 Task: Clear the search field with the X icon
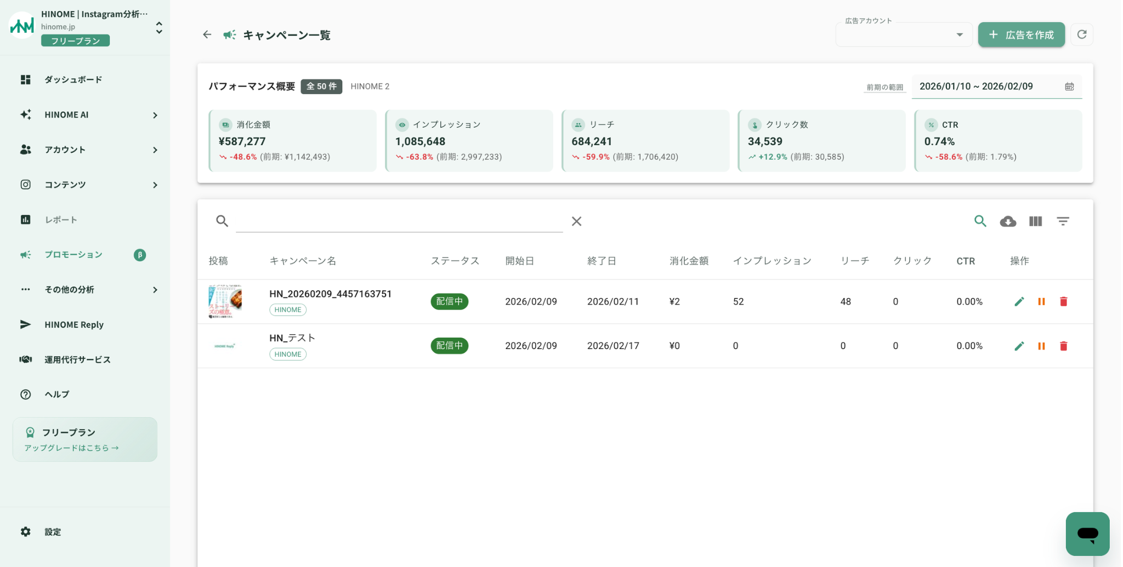576,221
